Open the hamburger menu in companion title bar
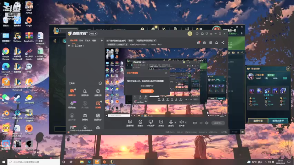294x165 pixels. coord(211,34)
